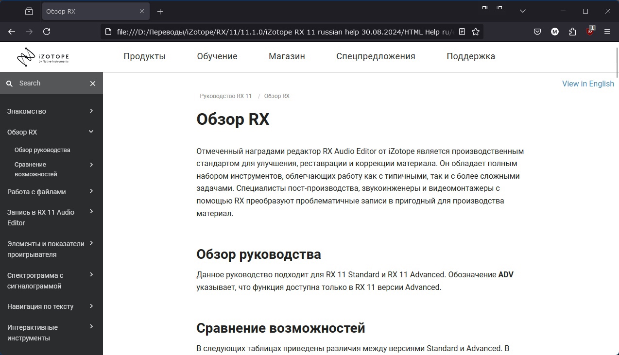
Task: Open Интерактивные инструменты in sidebar
Action: 33,333
